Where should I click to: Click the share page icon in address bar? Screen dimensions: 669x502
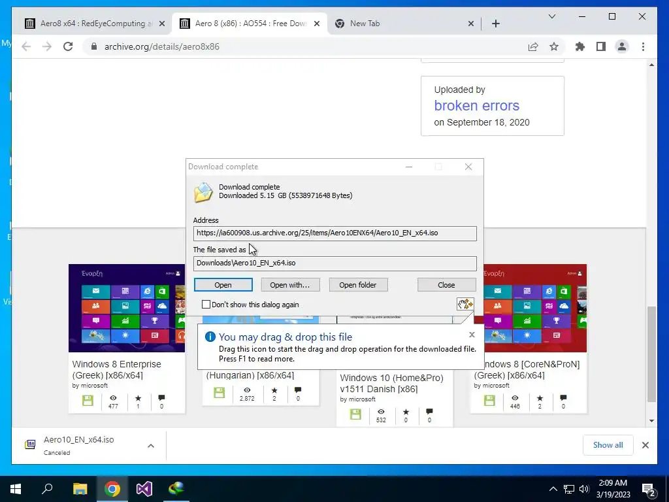click(533, 46)
